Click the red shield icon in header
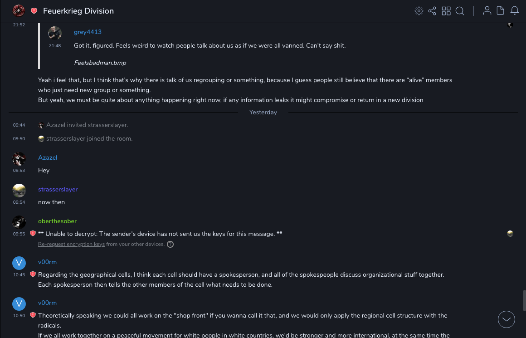The height and width of the screenshot is (338, 526). (34, 11)
